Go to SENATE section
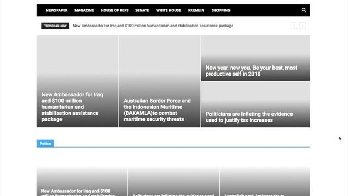The image size is (348, 196). coord(142,10)
